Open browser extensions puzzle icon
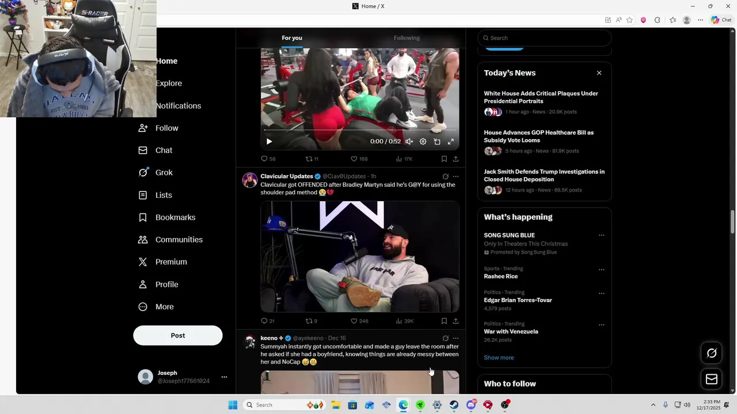 pos(657,20)
